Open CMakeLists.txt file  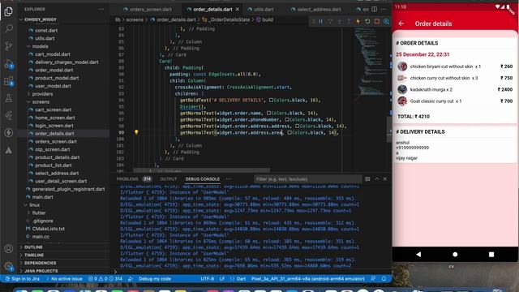click(49, 229)
